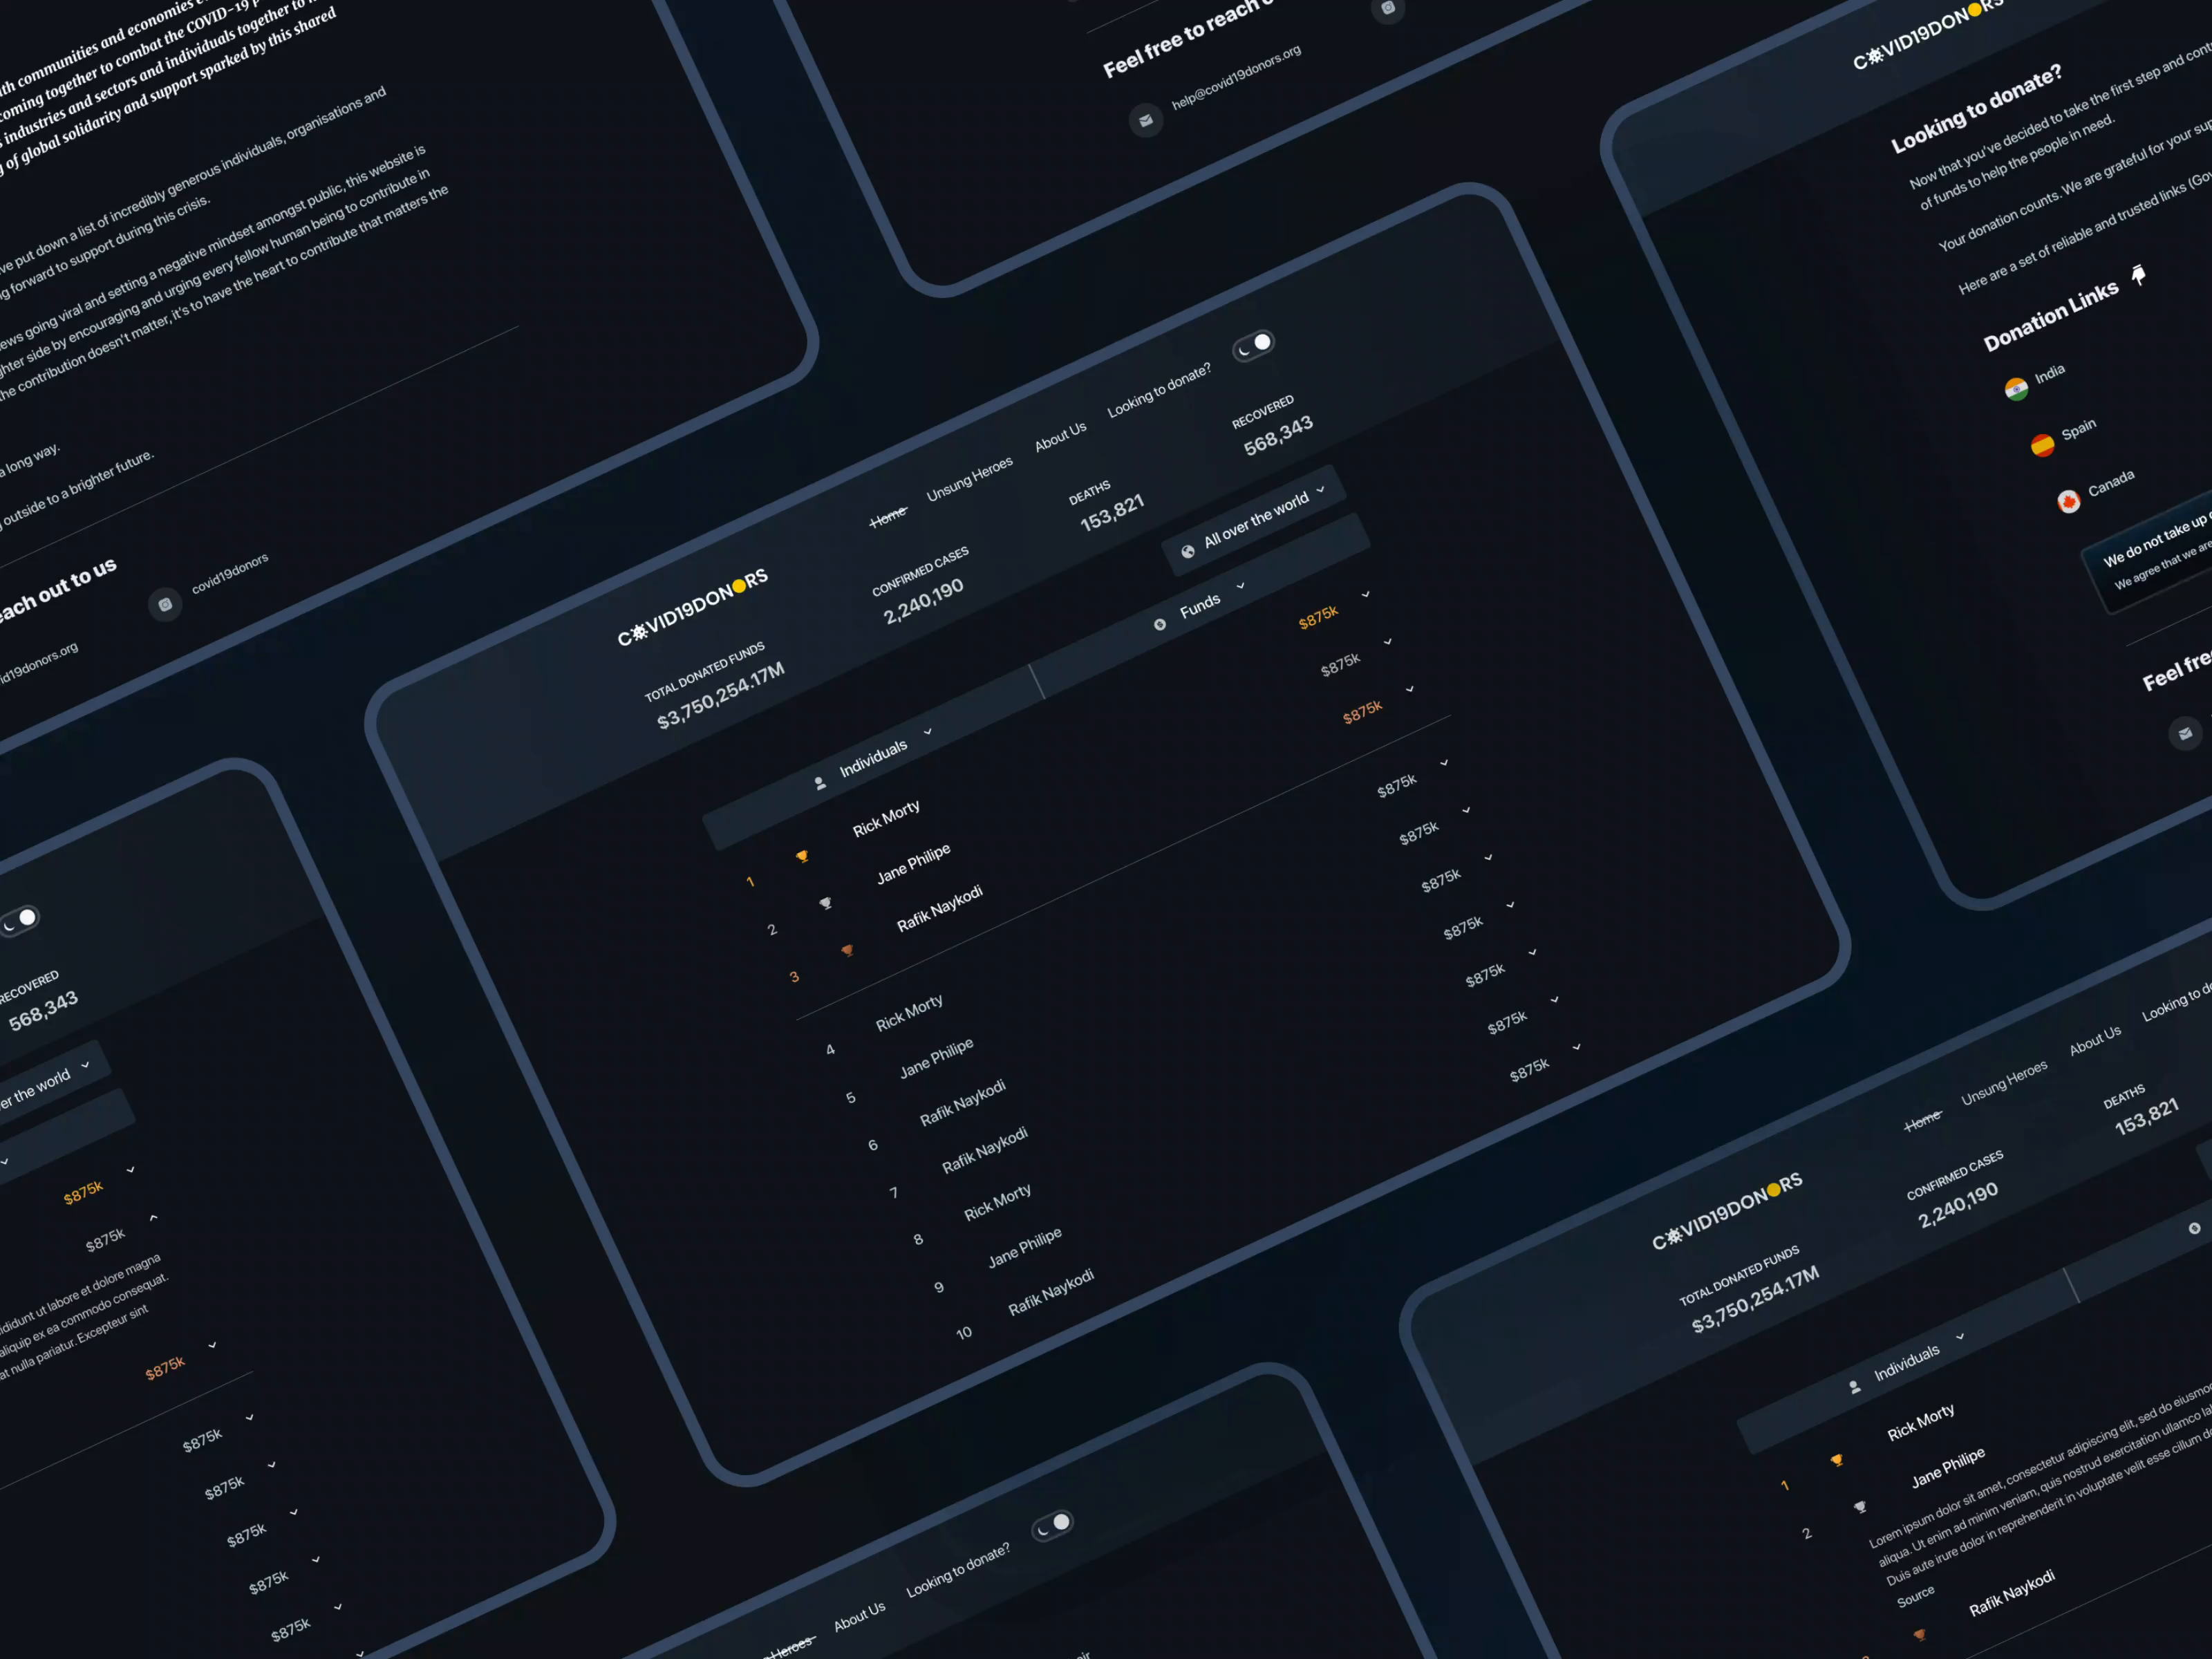Screen dimensions: 2212x1659
Task: Click person icon beside Individuals in bottom-right screen
Action: pos(1855,1387)
